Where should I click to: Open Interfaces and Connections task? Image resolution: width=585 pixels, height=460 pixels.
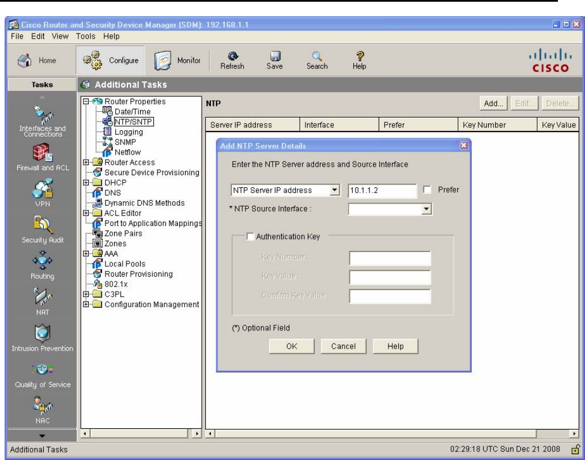[42, 122]
